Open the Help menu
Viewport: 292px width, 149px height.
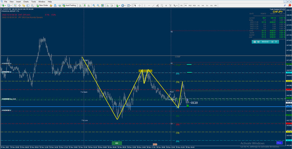coord(50,1)
